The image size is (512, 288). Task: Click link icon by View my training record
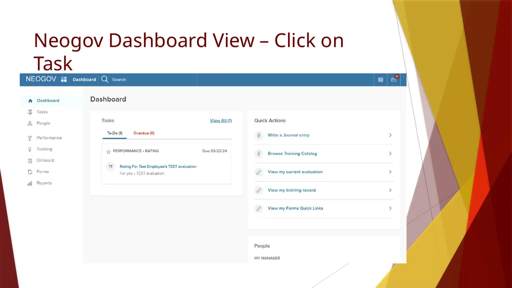(x=258, y=190)
